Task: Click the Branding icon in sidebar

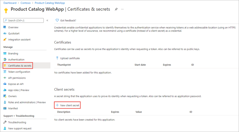Action: click(5, 53)
